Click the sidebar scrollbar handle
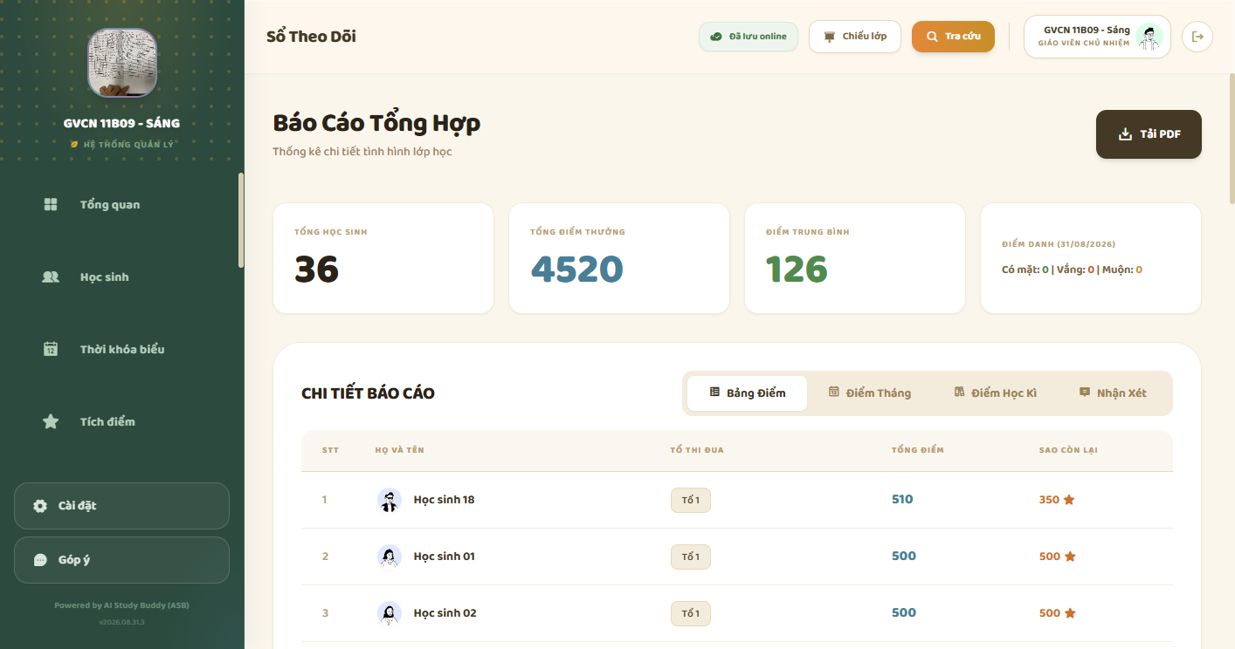 click(x=241, y=220)
